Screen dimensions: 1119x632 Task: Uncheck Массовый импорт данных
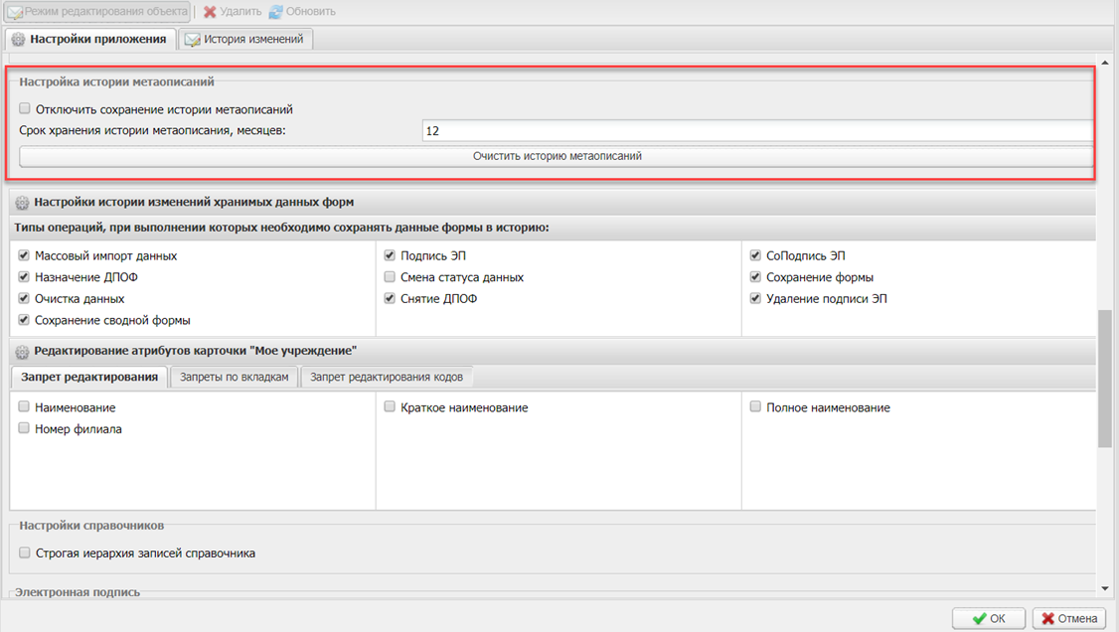[x=25, y=256]
